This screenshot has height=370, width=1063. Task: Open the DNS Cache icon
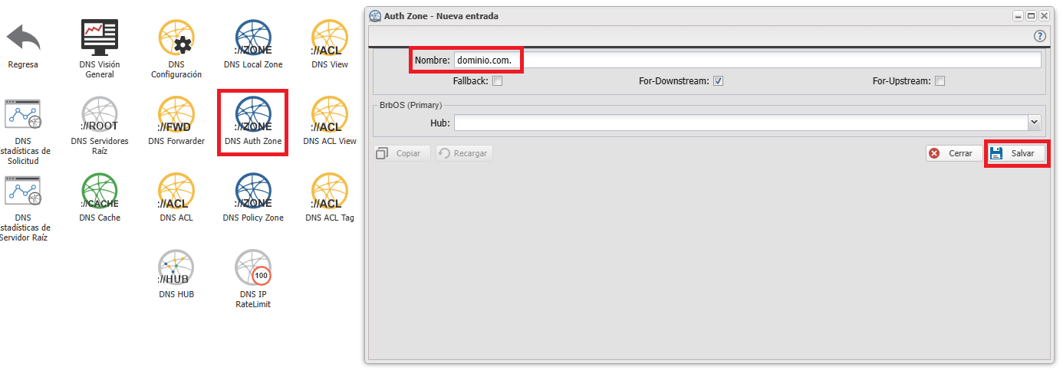click(x=100, y=192)
